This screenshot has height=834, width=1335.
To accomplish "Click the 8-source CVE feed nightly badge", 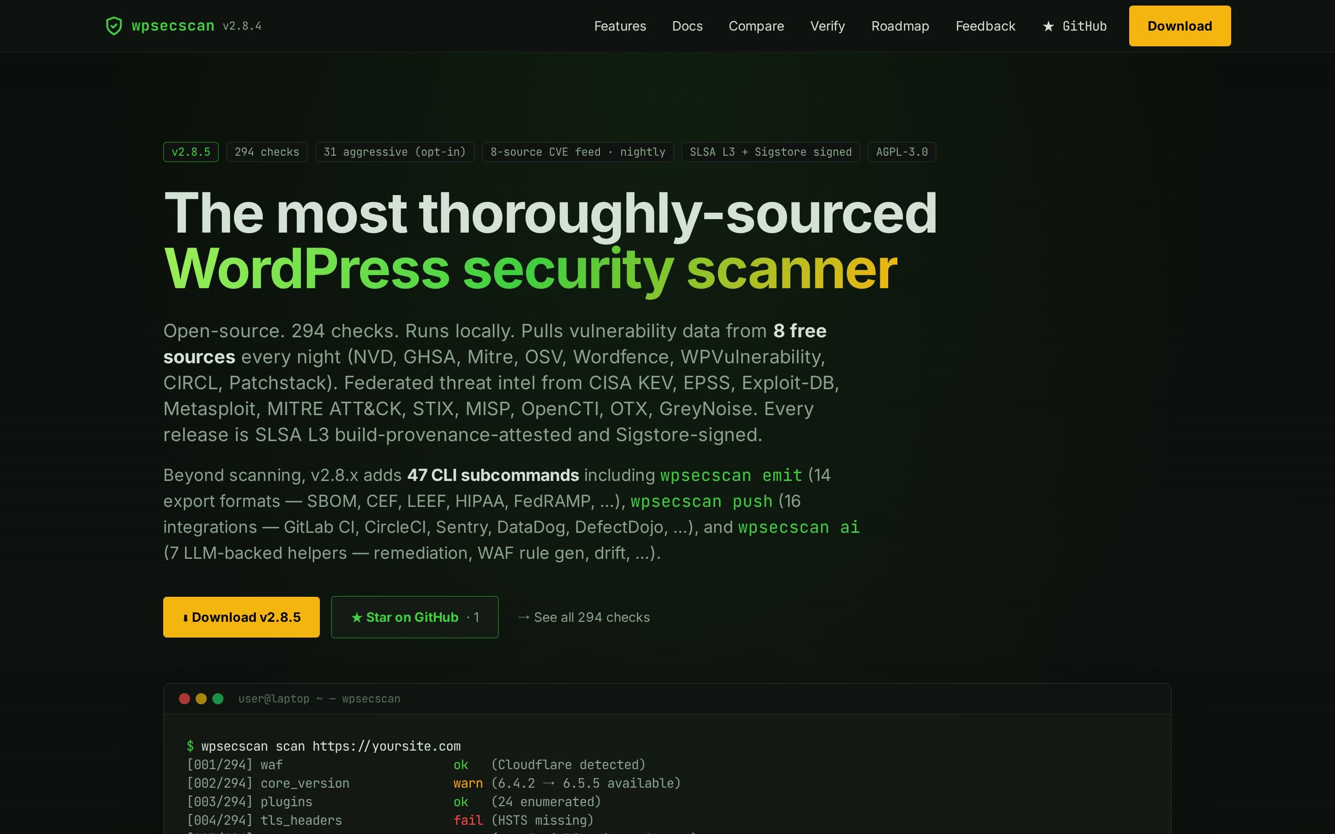I will point(578,152).
